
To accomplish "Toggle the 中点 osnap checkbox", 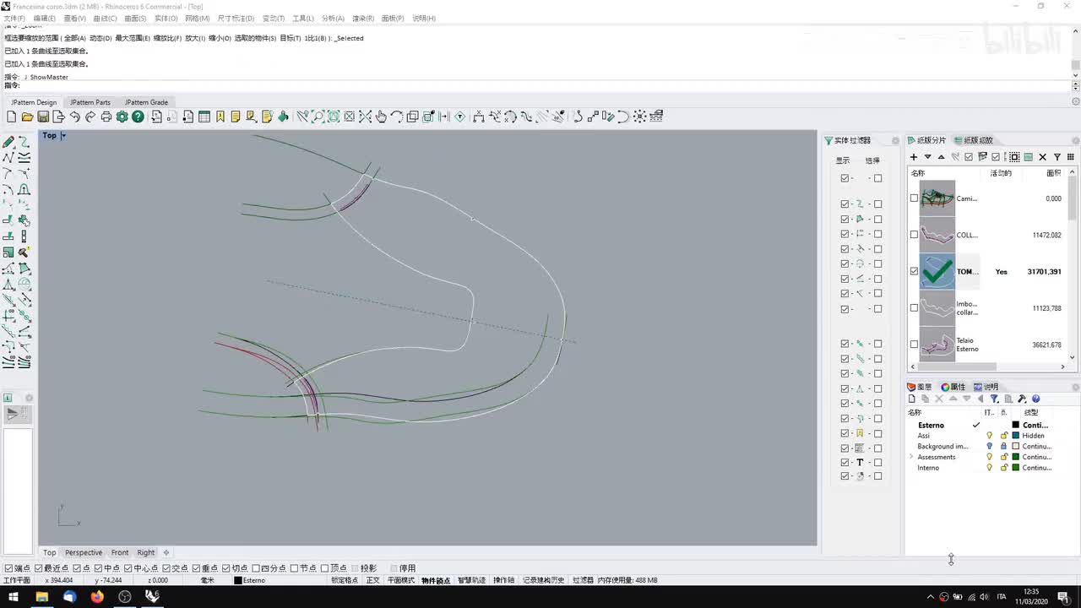I will [99, 568].
